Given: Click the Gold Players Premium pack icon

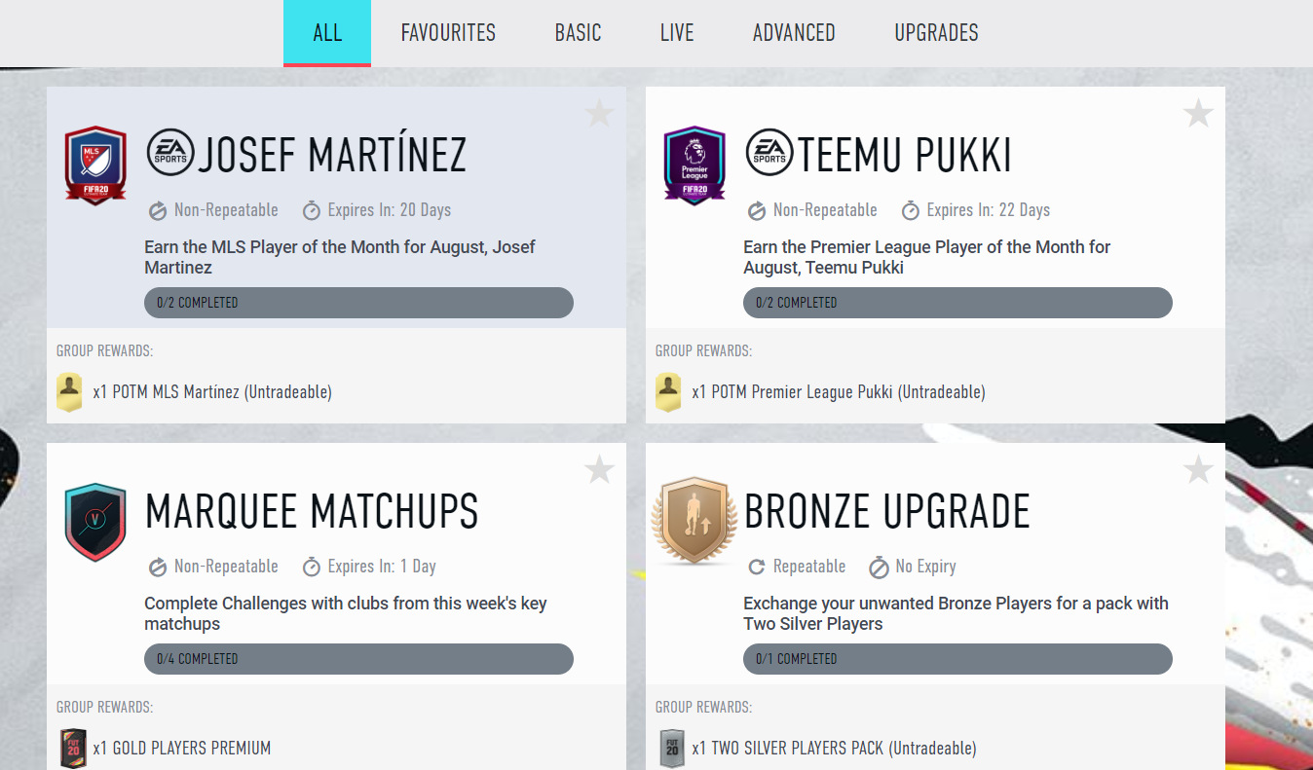Looking at the screenshot, I should pos(73,749).
